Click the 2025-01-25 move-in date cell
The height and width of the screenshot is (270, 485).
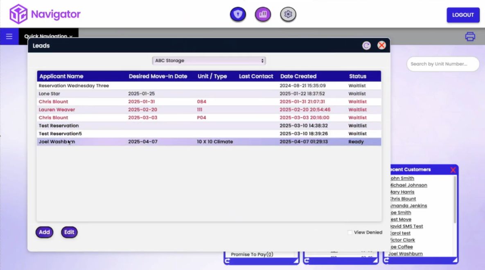coord(141,94)
